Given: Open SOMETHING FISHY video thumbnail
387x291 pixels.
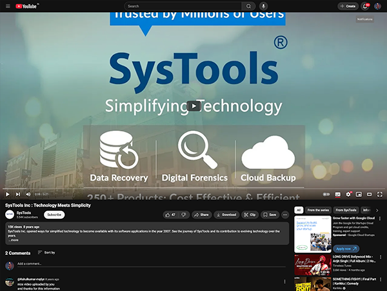Looking at the screenshot, I should (313, 284).
